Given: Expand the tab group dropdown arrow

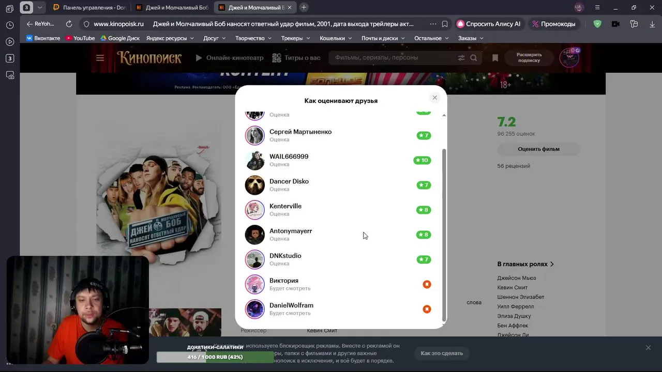Looking at the screenshot, I should [x=39, y=8].
